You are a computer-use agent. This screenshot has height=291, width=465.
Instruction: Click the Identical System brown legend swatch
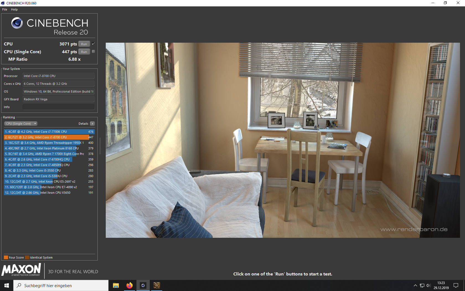(27, 257)
